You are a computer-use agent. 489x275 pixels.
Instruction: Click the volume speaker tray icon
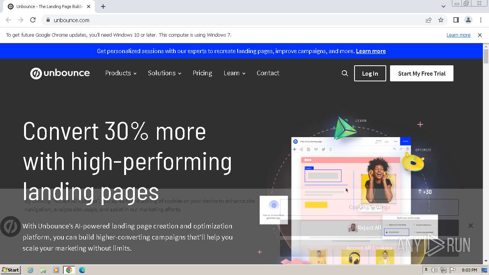pyautogui.click(x=434, y=270)
